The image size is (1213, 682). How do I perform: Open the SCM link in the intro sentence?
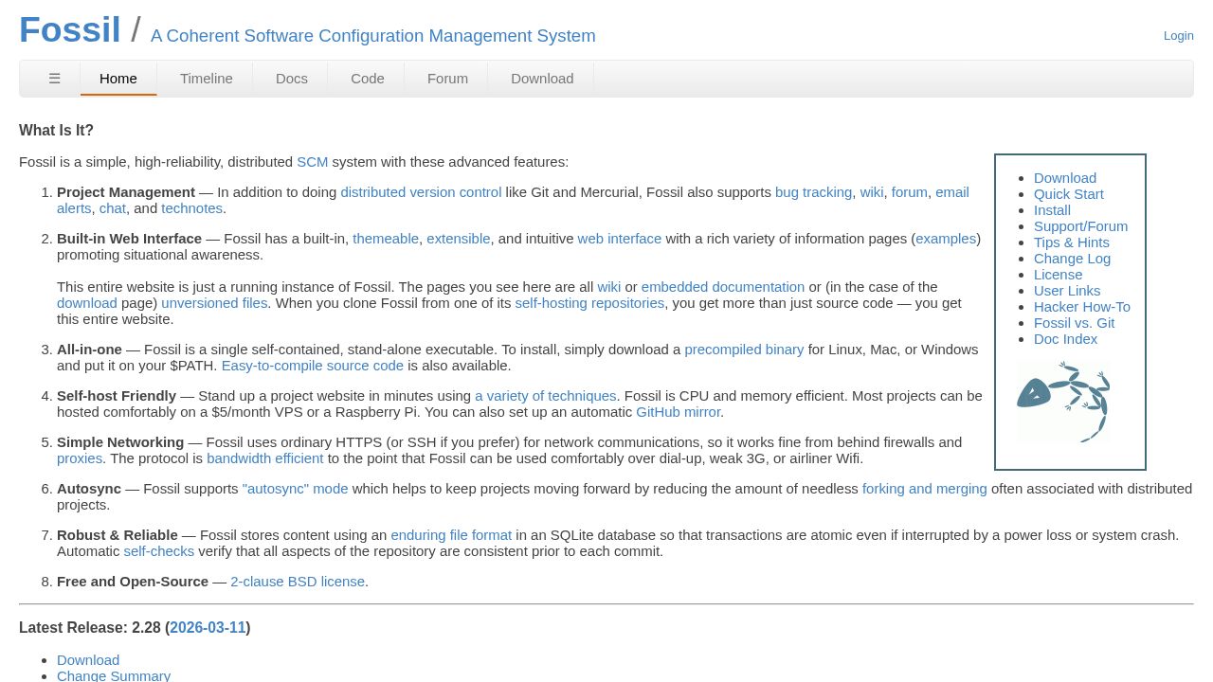[x=313, y=162]
